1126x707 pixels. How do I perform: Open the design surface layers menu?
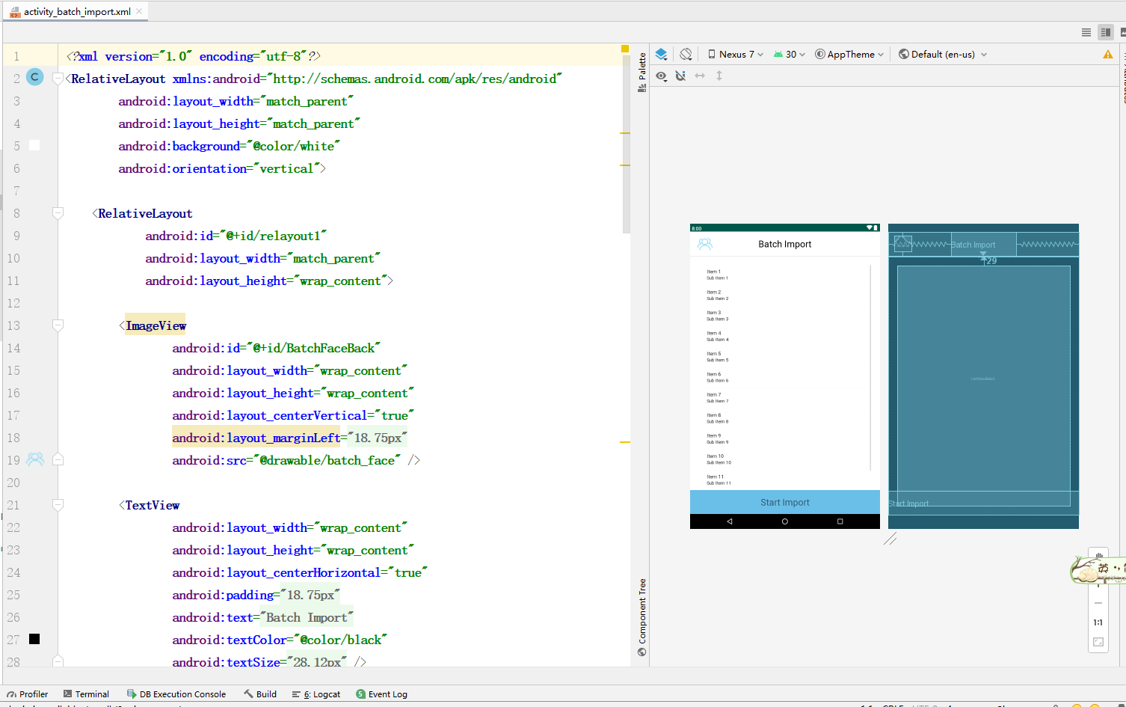[661, 55]
